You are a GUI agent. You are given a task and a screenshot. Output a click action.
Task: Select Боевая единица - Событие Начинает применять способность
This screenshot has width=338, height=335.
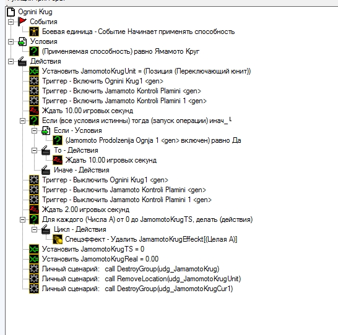(138, 32)
